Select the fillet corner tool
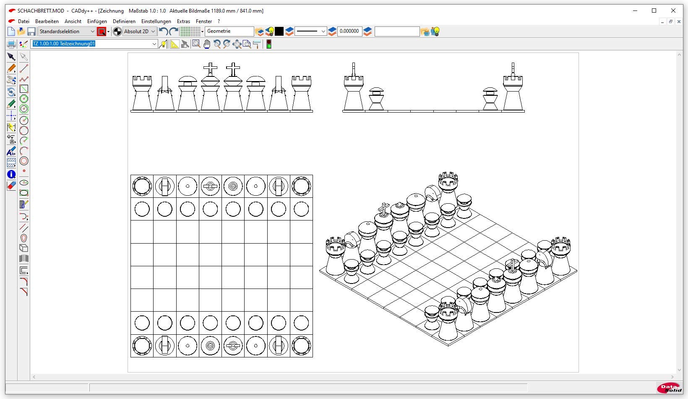 coord(24,281)
